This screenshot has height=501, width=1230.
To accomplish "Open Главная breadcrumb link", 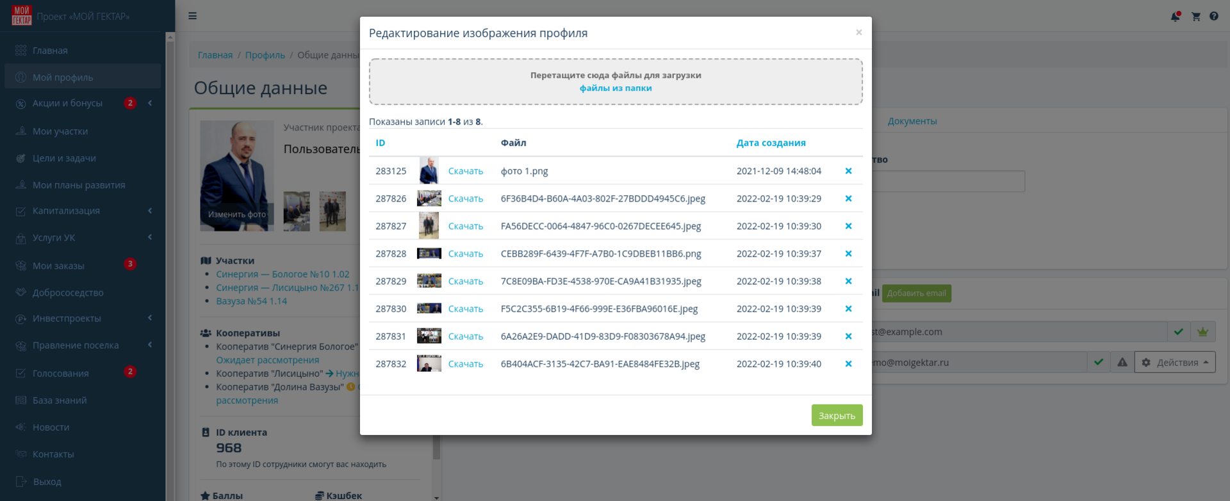I will 215,55.
